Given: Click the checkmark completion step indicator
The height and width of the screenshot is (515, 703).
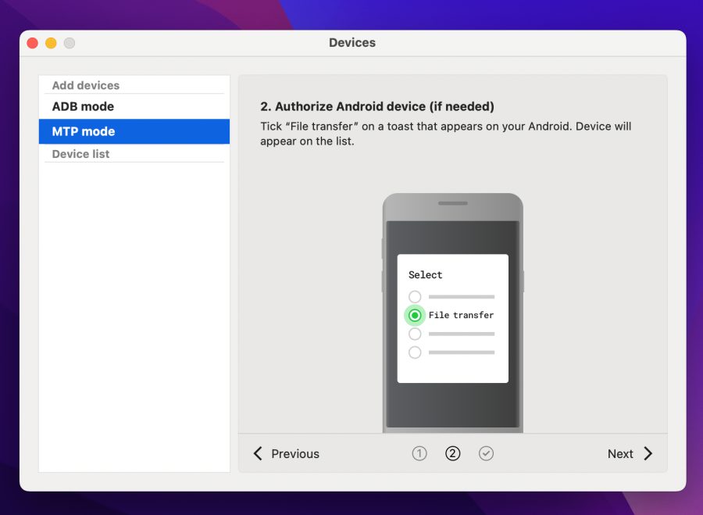Looking at the screenshot, I should tap(487, 453).
